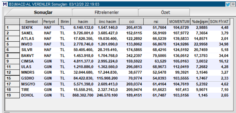Sort by the rsi column header

coord(156,22)
